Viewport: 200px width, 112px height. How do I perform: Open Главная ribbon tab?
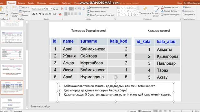pyautogui.click(x=11, y=3)
